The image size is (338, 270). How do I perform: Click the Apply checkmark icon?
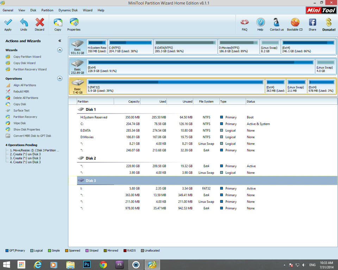click(8, 23)
